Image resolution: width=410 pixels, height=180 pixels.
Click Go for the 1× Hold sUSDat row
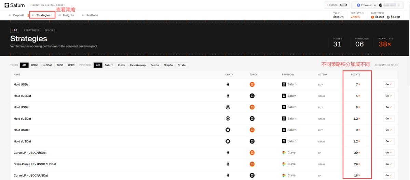(388, 96)
